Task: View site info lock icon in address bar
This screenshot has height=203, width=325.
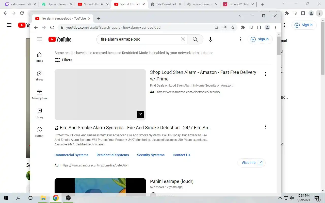Action: click(62, 27)
